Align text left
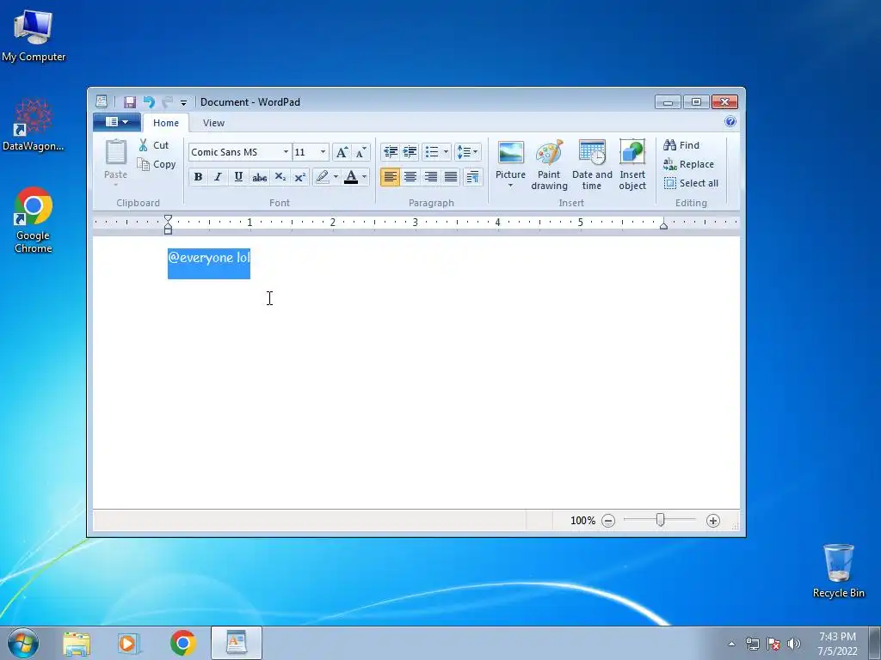Viewport: 881px width, 660px height. (x=390, y=177)
